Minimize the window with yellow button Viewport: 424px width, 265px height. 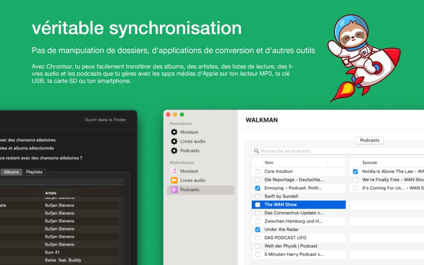point(175,114)
